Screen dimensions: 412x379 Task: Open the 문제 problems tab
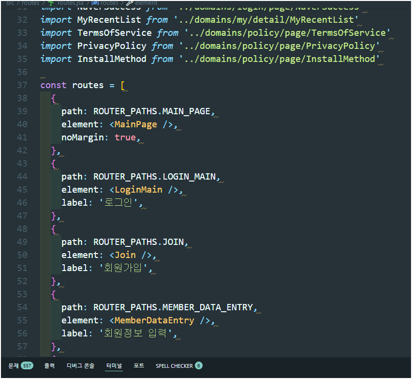pos(13,365)
